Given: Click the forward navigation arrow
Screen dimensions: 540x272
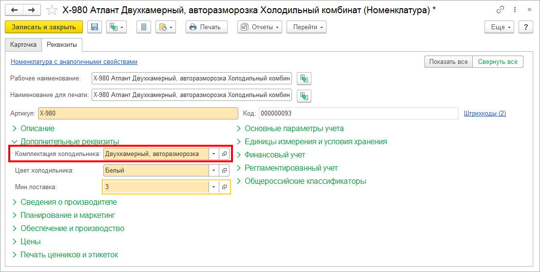Looking at the screenshot, I should pos(31,10).
